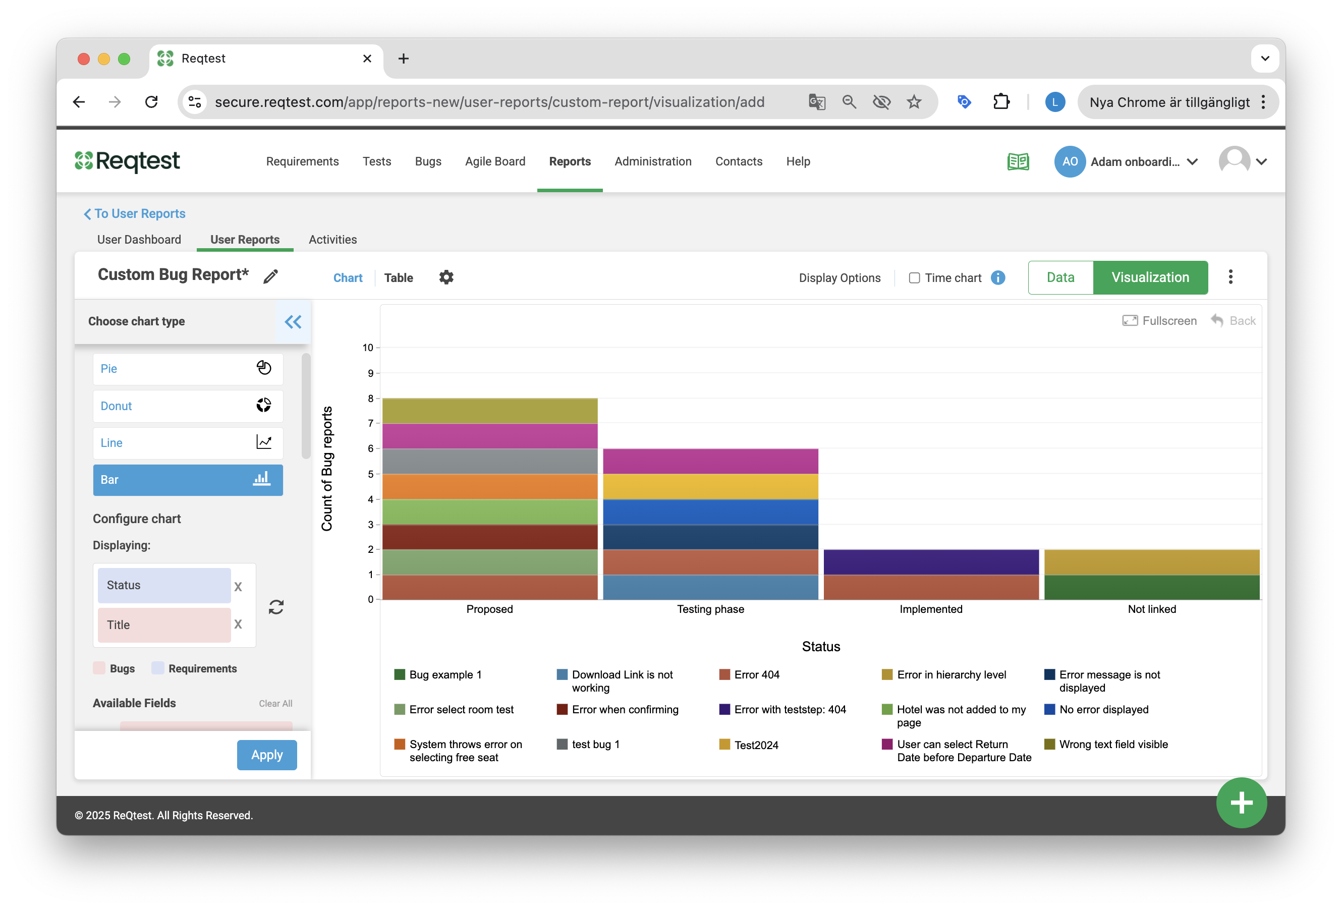Open Agile Board
The width and height of the screenshot is (1342, 910).
[495, 162]
